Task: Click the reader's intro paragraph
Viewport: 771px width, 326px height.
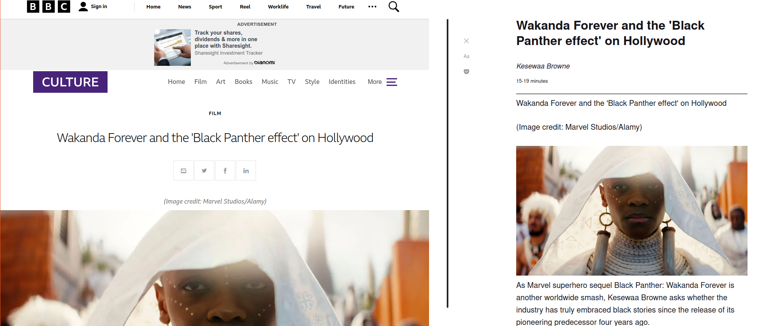Action: pos(625,304)
